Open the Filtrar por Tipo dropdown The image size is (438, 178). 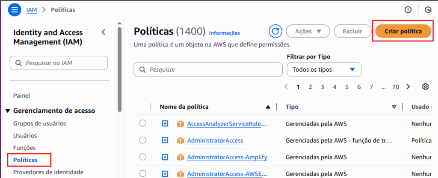tap(324, 70)
